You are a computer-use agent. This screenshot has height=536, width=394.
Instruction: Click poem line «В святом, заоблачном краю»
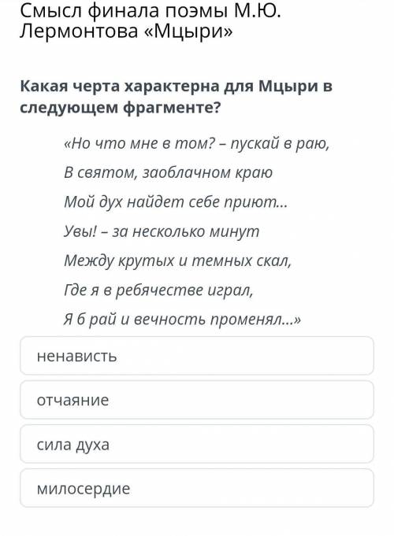pyautogui.click(x=168, y=172)
